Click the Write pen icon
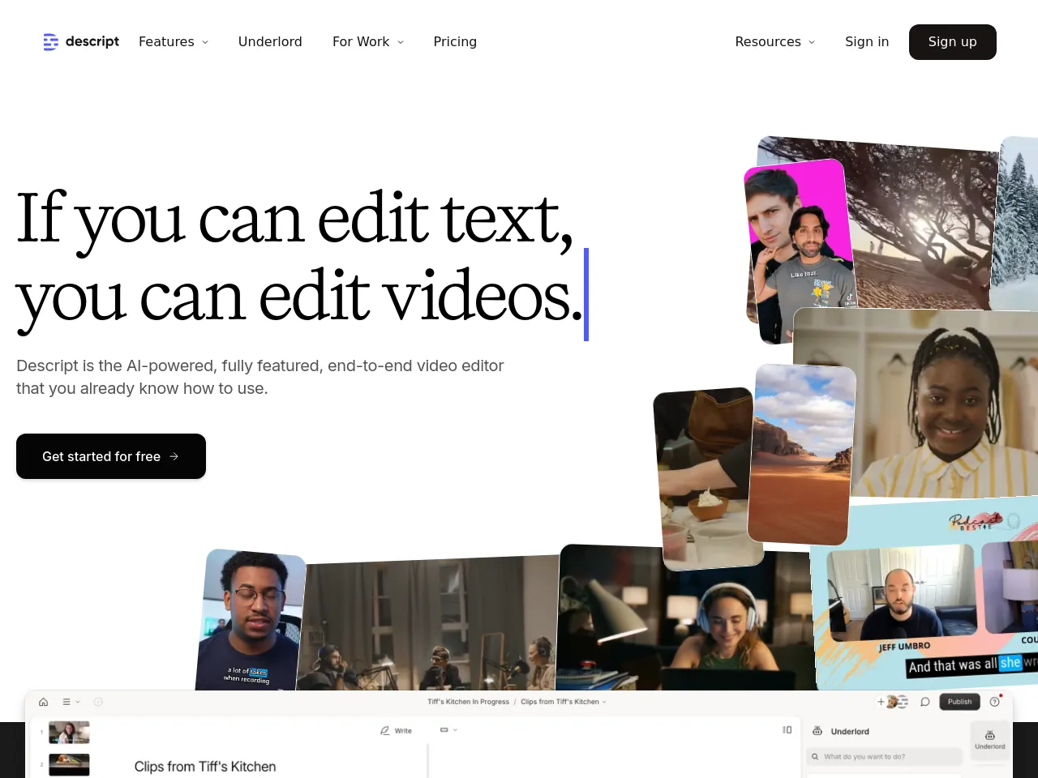 pos(385,731)
